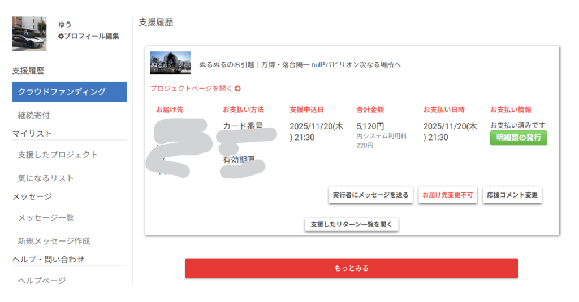Open 気になるリスト in the sidebar
Image resolution: width=579 pixels, height=302 pixels.
46,178
